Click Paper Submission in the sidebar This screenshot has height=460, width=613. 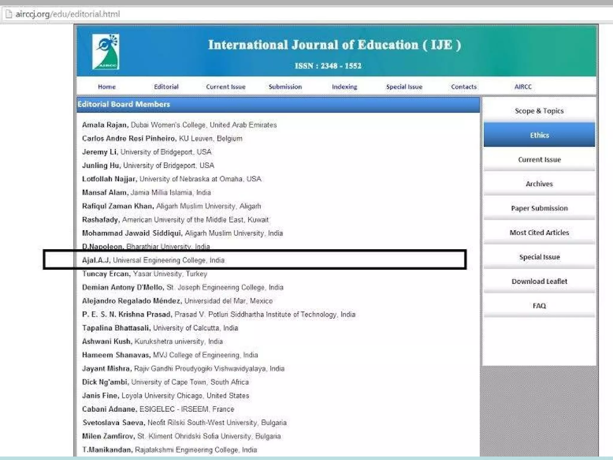click(539, 208)
